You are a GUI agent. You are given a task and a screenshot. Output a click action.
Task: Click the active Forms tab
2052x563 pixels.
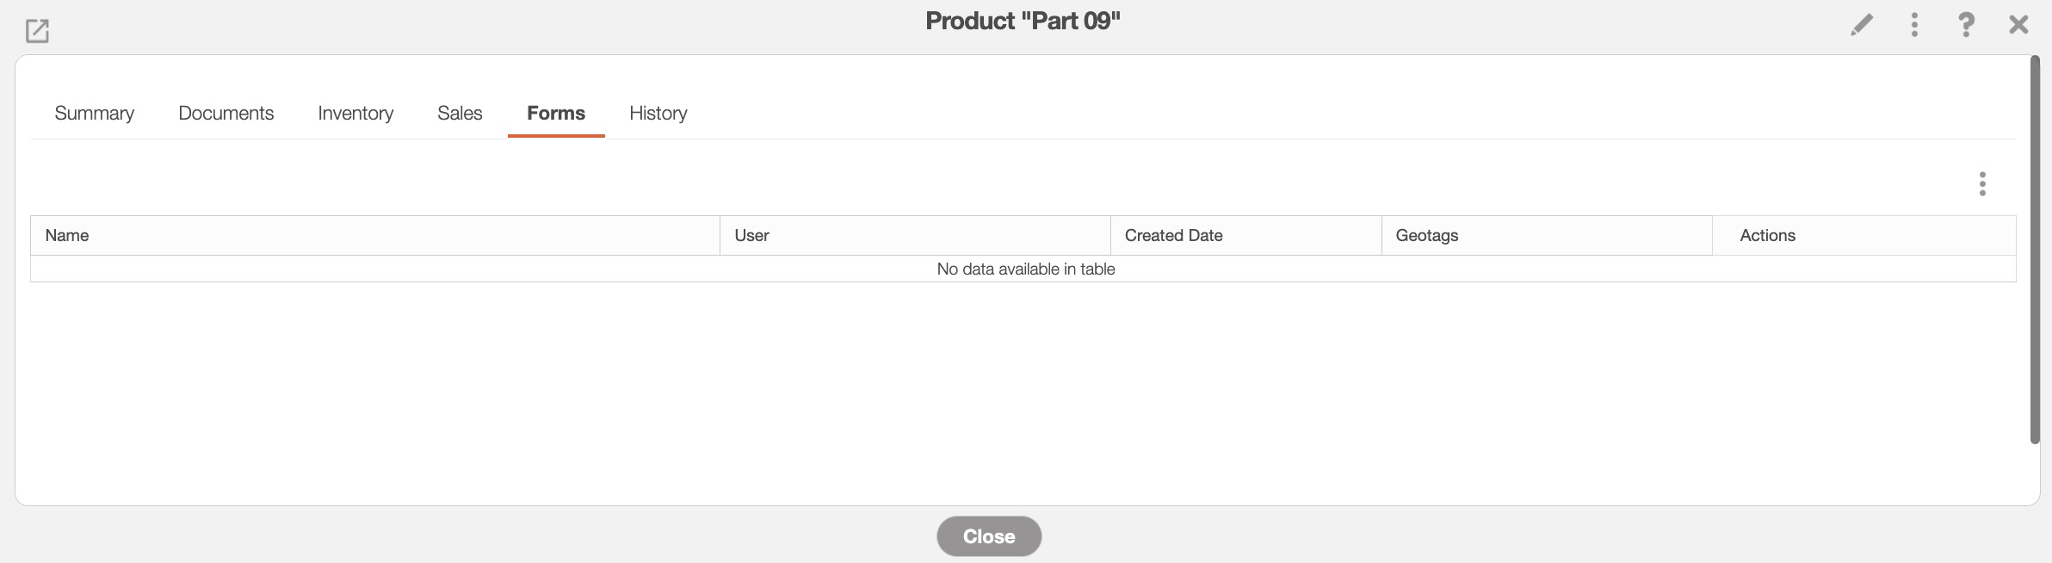coord(556,114)
